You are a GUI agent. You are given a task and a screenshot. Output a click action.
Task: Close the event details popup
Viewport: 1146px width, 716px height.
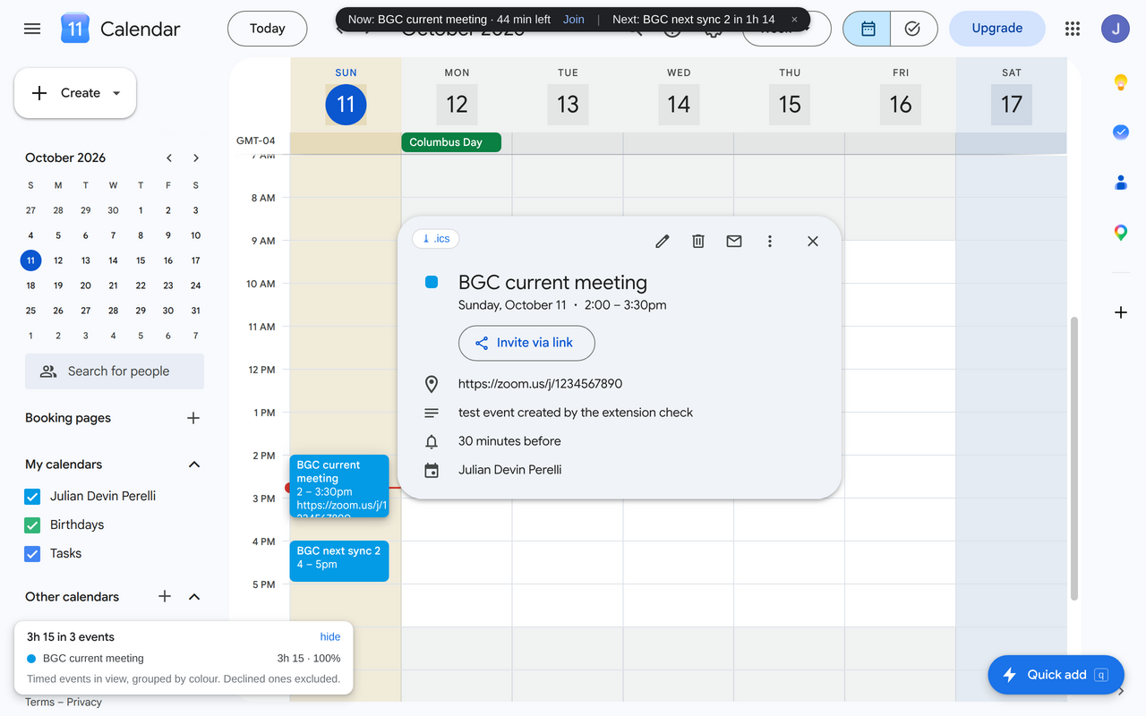(x=813, y=241)
